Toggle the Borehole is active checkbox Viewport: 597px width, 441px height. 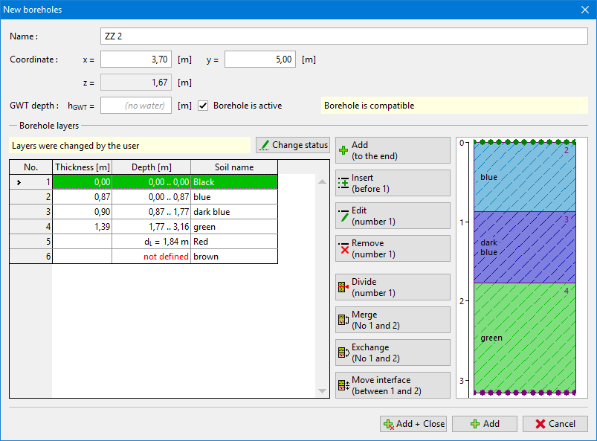tap(203, 106)
